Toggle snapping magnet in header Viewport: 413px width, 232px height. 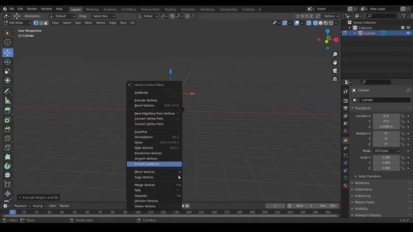[x=172, y=16]
